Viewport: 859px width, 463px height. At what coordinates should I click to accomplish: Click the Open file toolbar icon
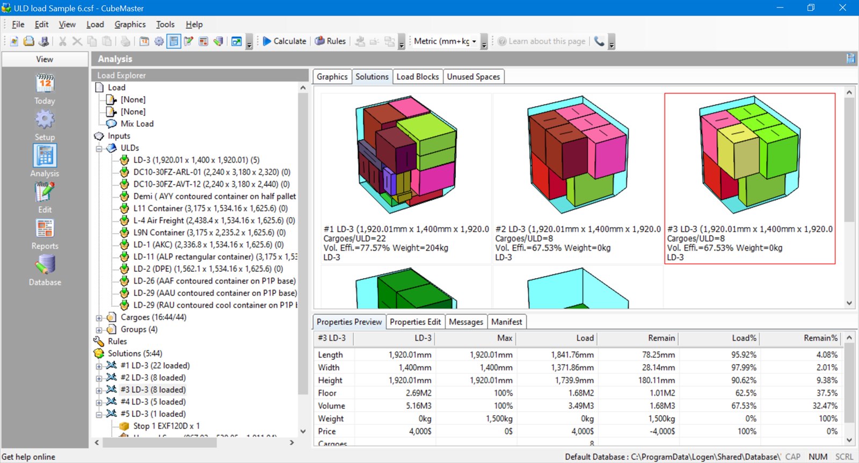pyautogui.click(x=29, y=41)
